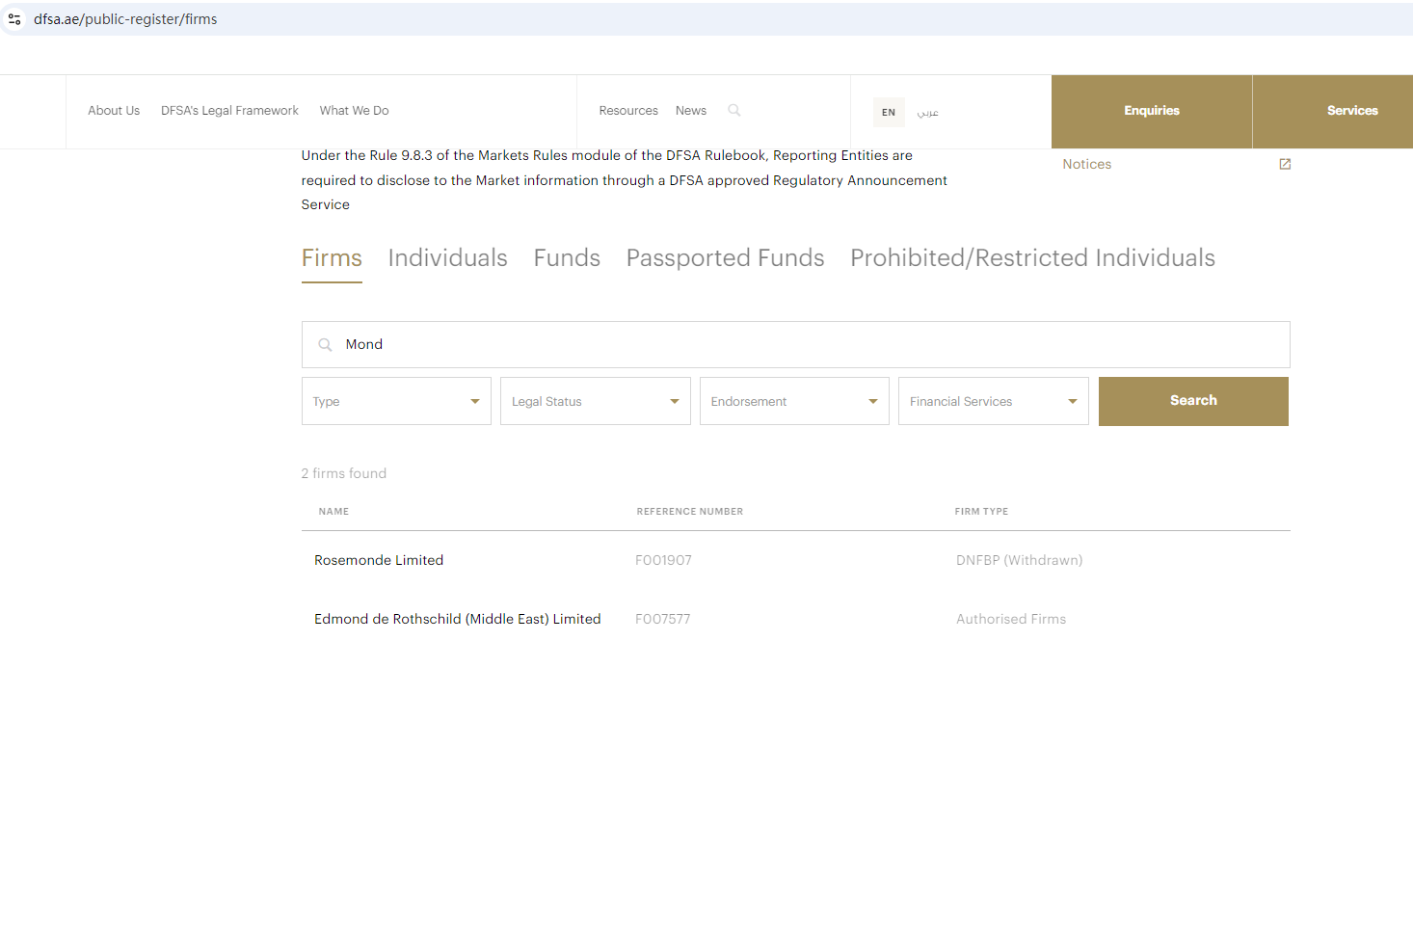Click the Notices external link icon
This screenshot has height=935, width=1413.
pyautogui.click(x=1284, y=165)
